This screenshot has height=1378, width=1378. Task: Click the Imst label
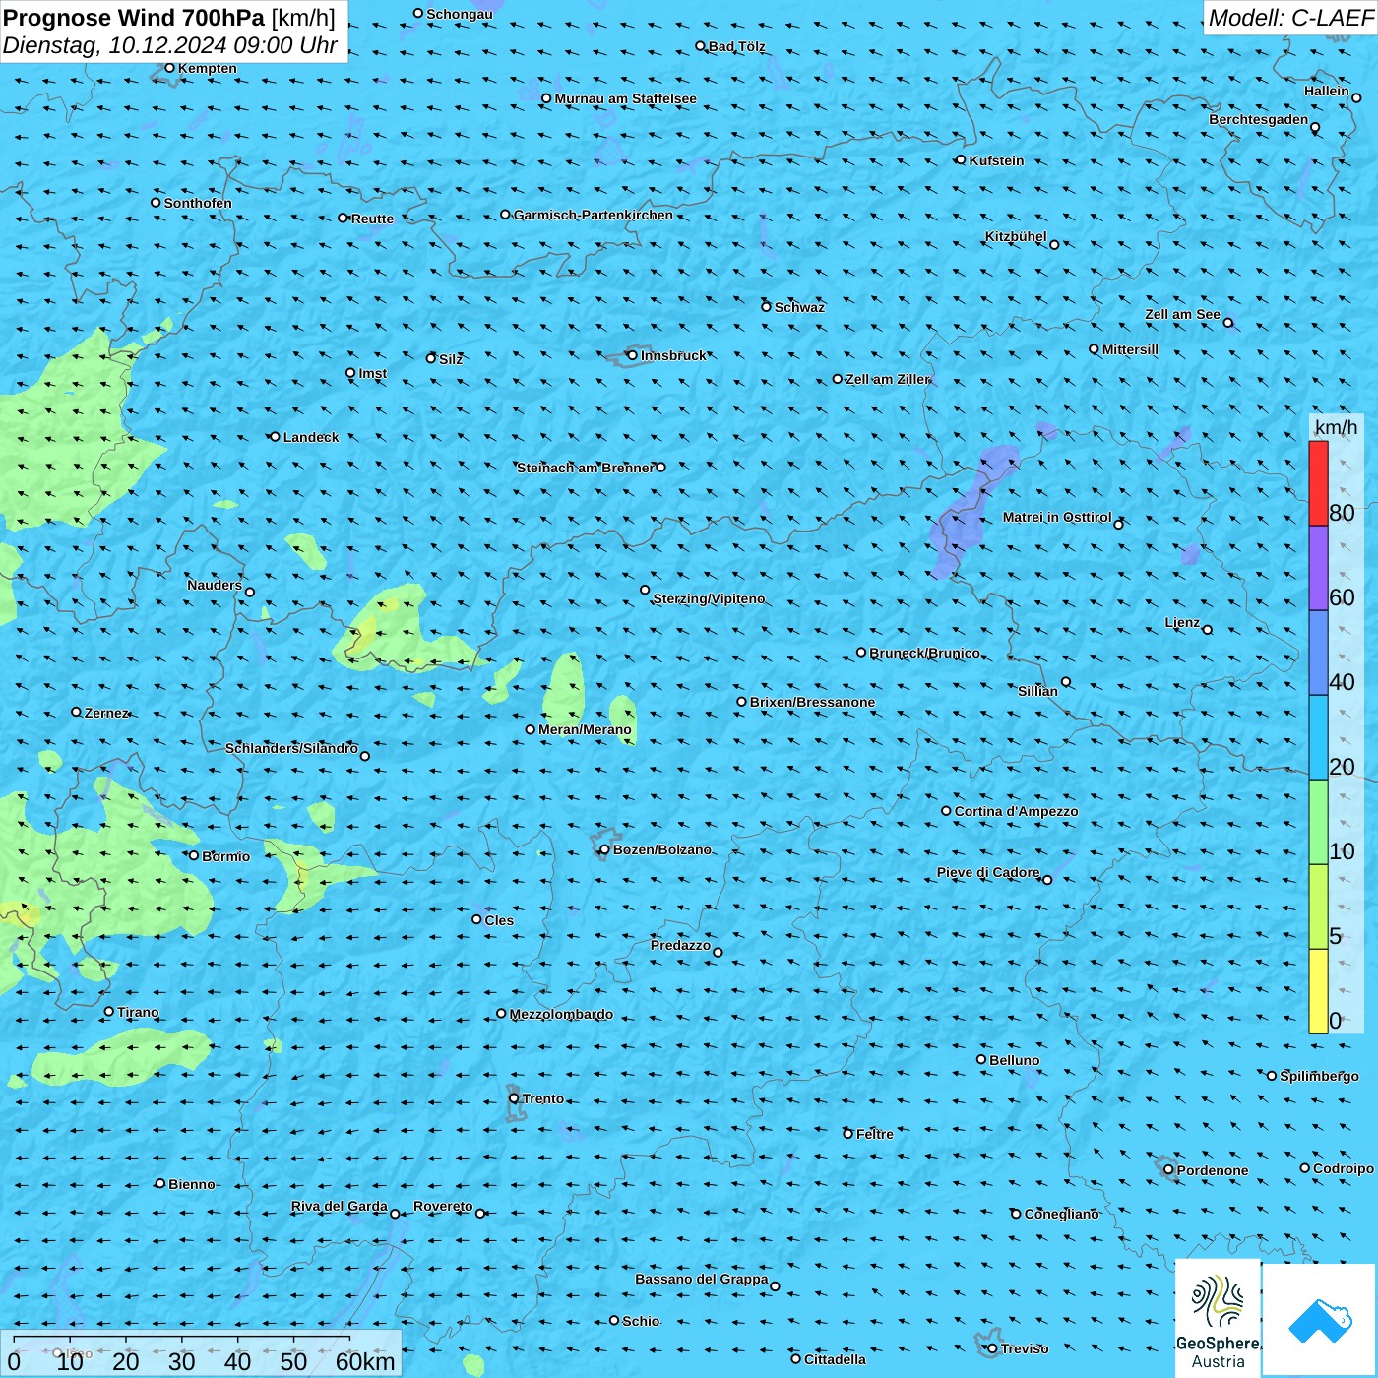(372, 373)
